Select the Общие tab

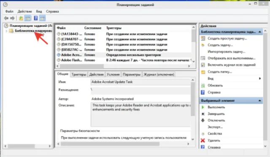(x=63, y=74)
